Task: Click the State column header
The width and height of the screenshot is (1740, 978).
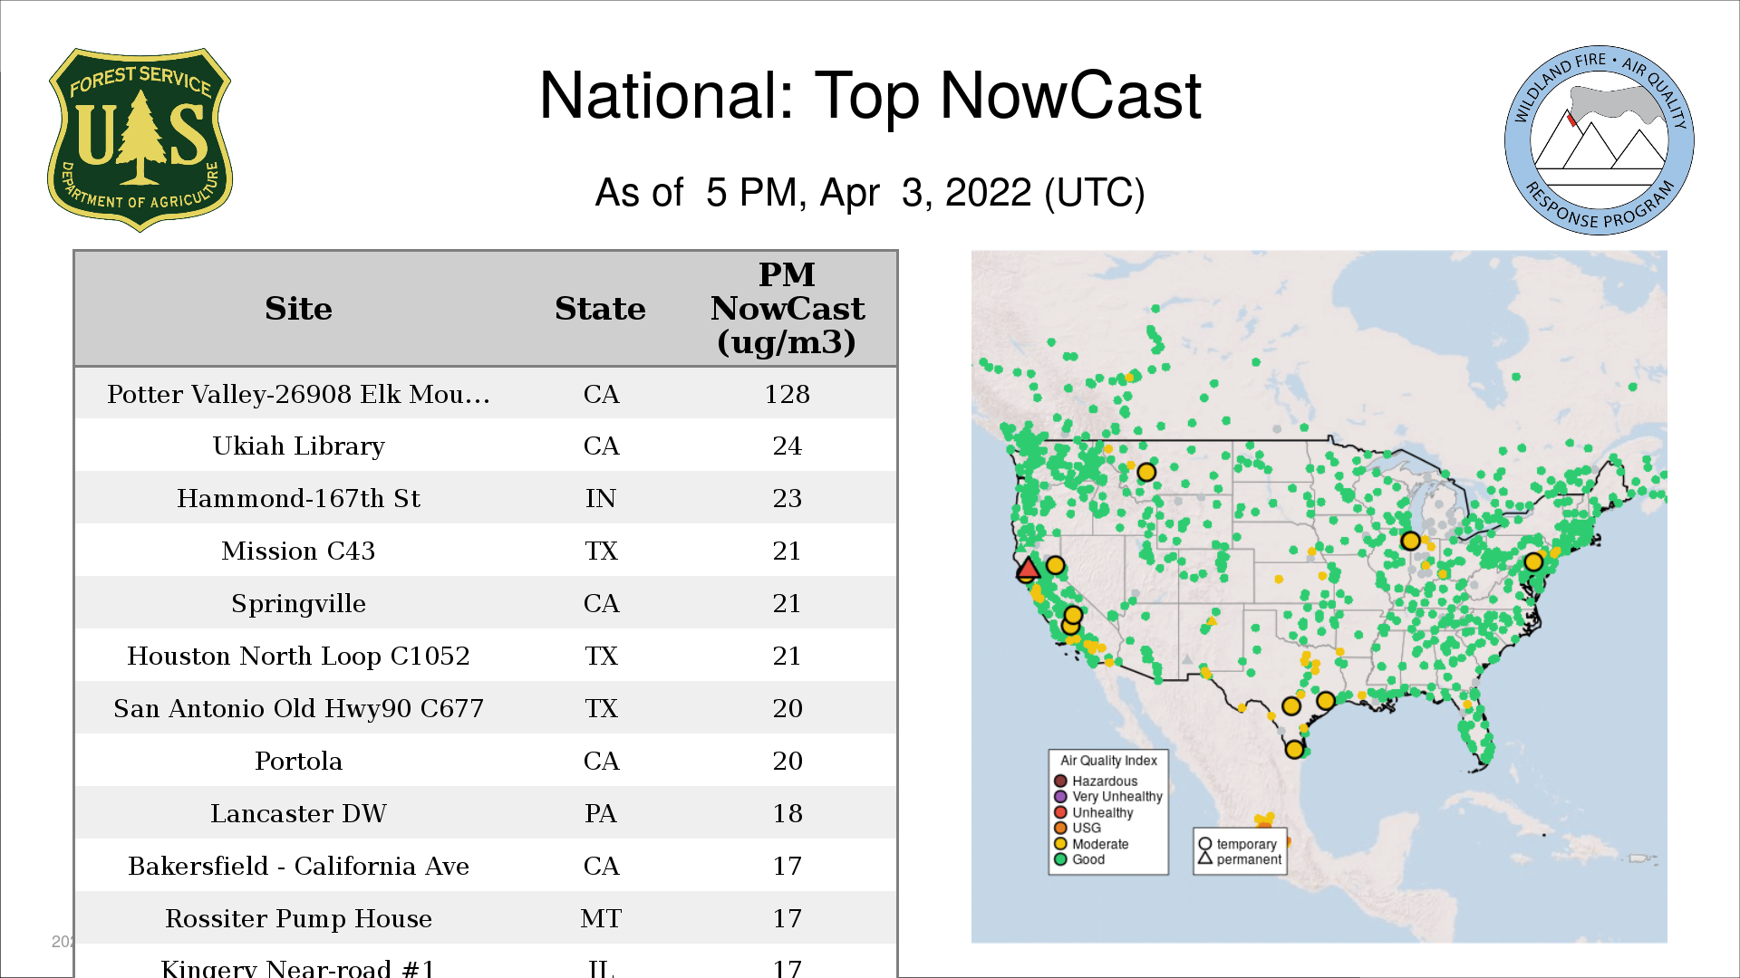Action: (x=600, y=309)
